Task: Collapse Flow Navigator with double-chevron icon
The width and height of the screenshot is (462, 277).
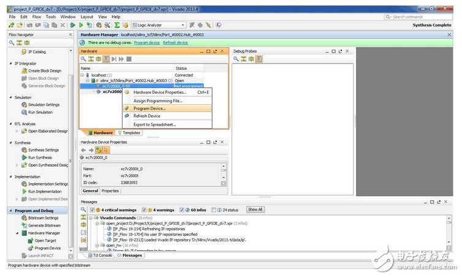Action: click(x=70, y=35)
